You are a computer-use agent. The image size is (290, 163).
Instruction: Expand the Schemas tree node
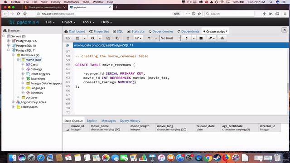[23, 92]
